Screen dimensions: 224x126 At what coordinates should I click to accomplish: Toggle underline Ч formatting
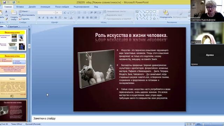[x=48, y=18]
